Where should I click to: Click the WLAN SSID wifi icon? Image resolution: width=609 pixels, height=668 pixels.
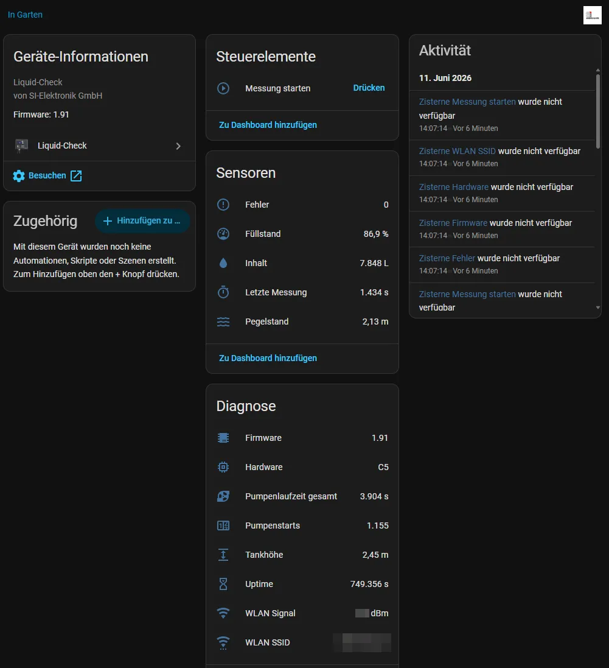(223, 642)
